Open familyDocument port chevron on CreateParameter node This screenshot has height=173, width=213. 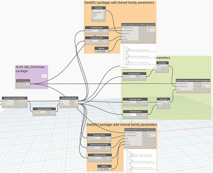tap(142, 133)
